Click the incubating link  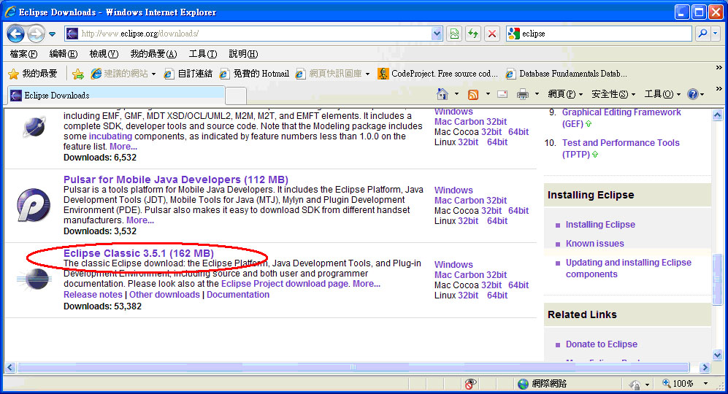tap(110, 136)
